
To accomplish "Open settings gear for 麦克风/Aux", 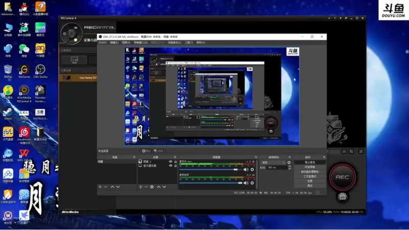I will pos(252,170).
